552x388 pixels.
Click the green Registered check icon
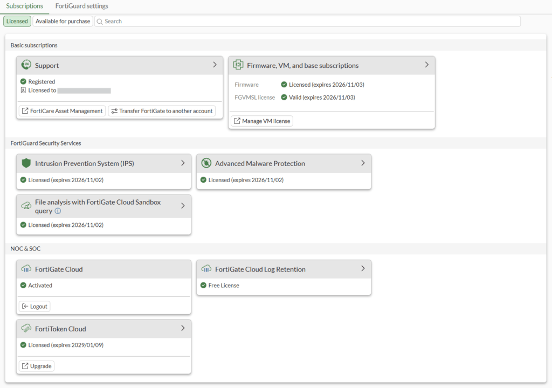coord(23,81)
